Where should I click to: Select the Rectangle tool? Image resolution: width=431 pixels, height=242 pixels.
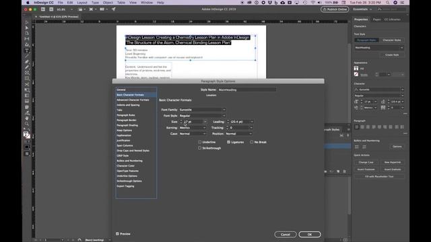[27, 79]
